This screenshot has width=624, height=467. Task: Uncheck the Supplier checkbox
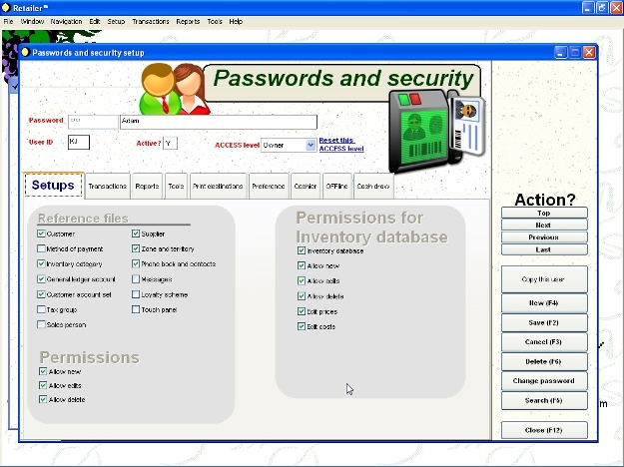click(136, 233)
